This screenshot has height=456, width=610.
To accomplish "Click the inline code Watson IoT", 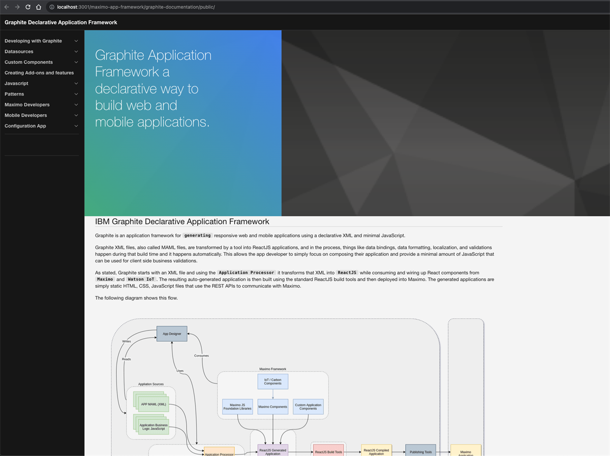I will point(142,280).
